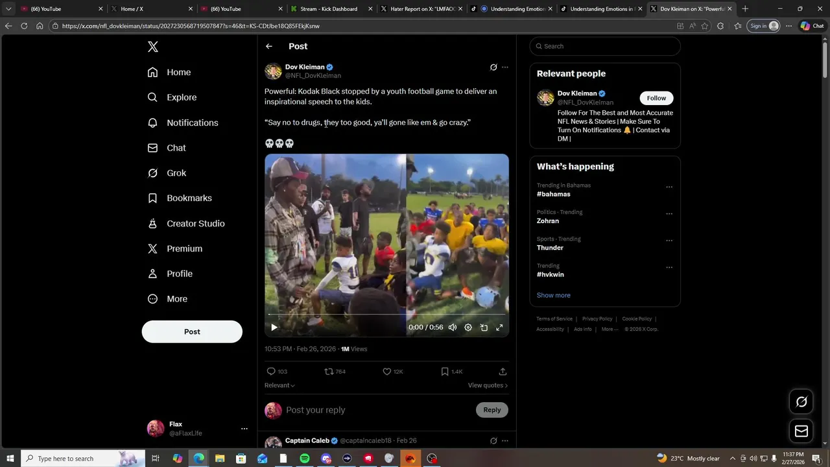Open Edge settings and more menu
This screenshot has height=467, width=830.
point(789,26)
